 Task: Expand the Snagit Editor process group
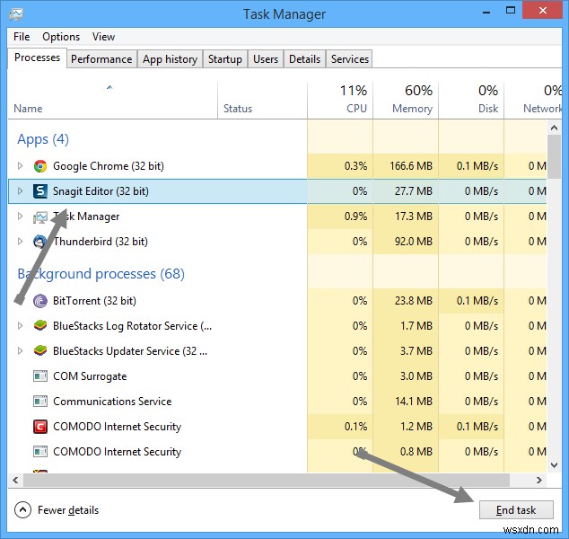[20, 191]
